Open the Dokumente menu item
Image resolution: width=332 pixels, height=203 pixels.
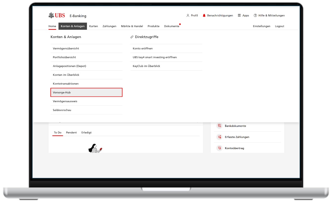pos(171,26)
